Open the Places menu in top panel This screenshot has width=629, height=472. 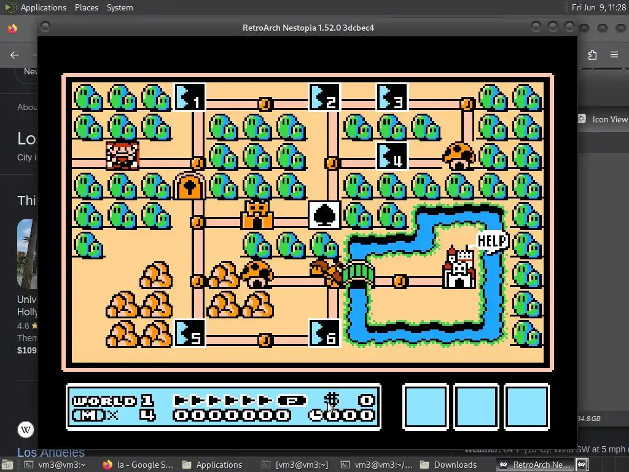86,7
